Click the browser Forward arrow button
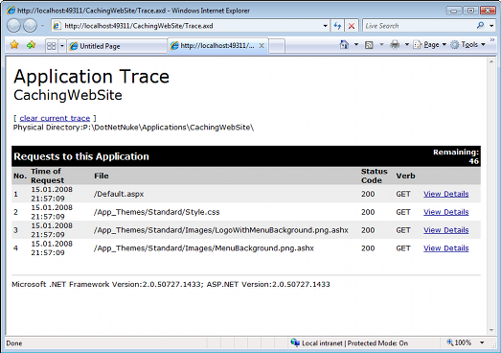Screen dimensions: 501x353 click(x=30, y=26)
